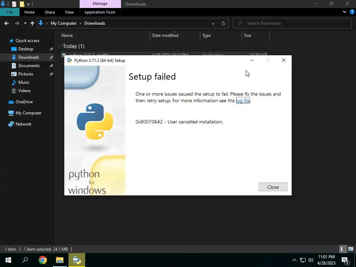Click the pin icon beside Documents
The width and height of the screenshot is (356, 267).
click(x=51, y=66)
